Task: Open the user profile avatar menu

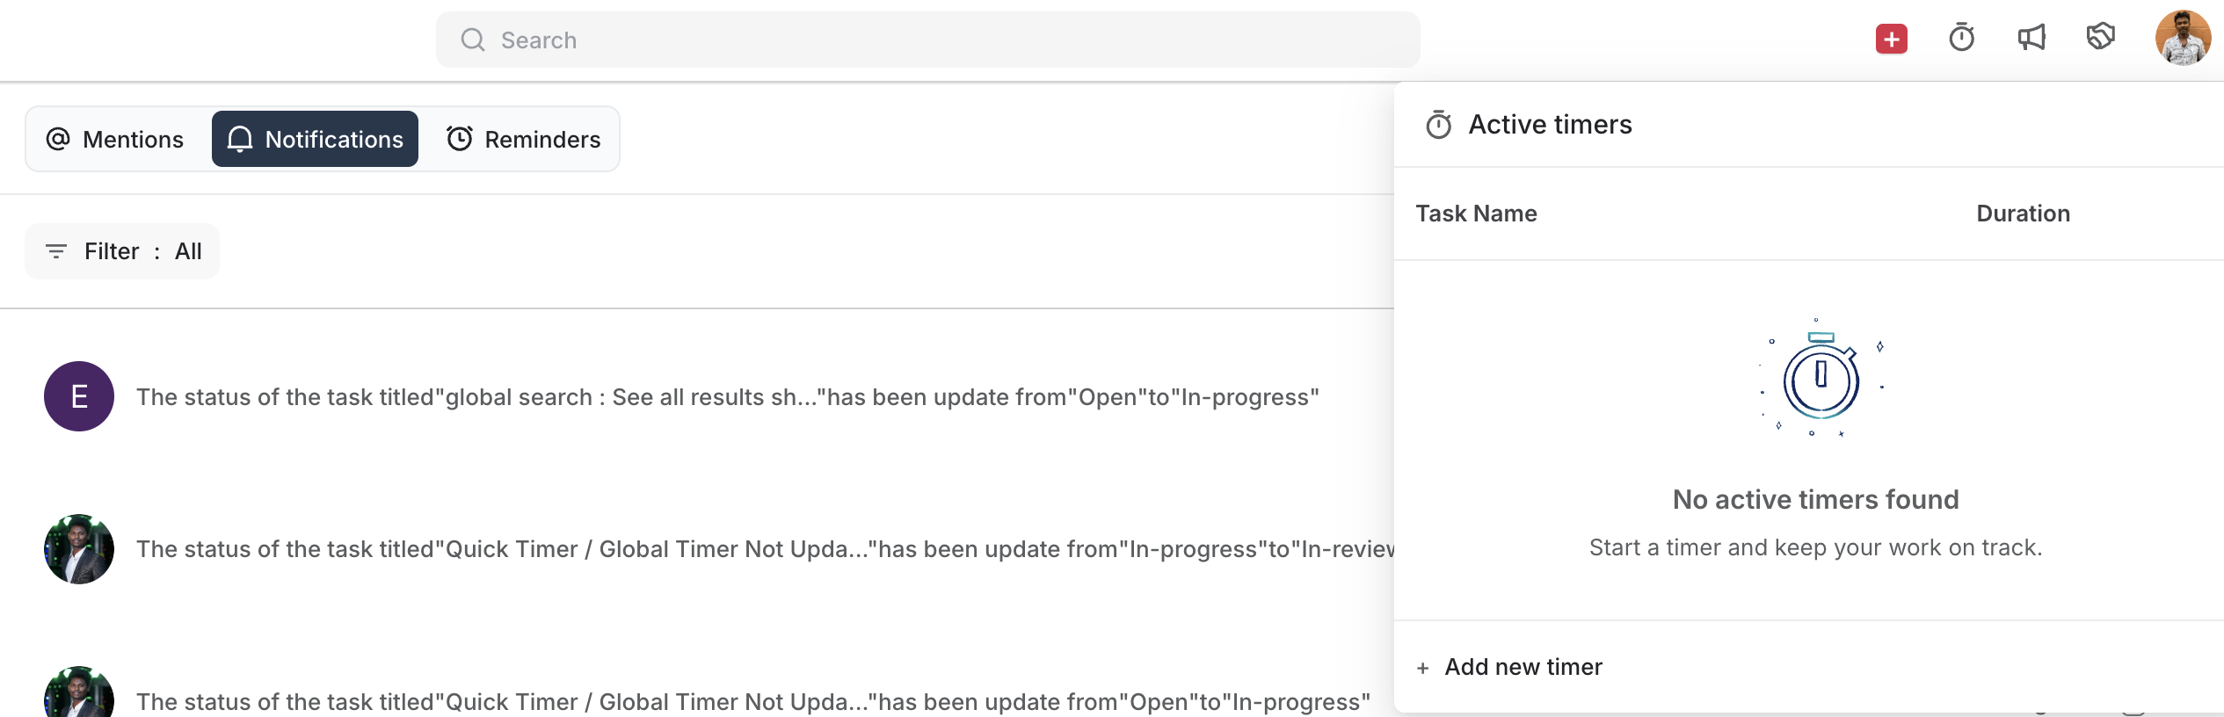Action: pyautogui.click(x=2182, y=39)
